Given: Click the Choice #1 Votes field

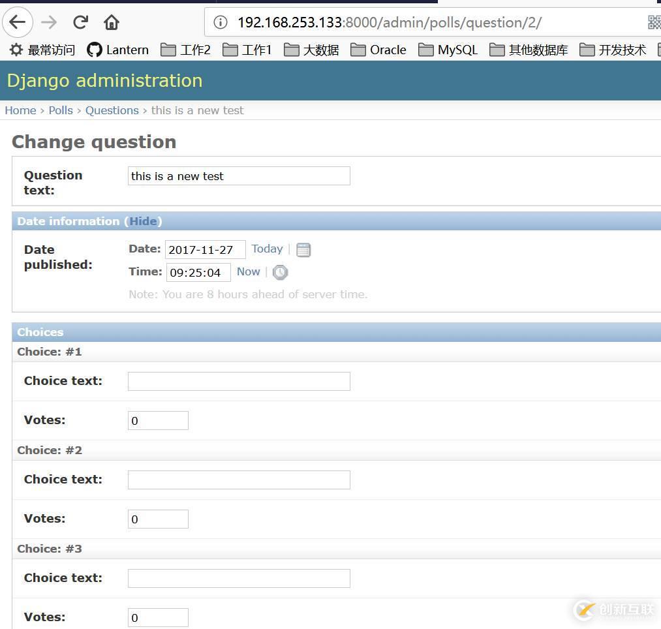Looking at the screenshot, I should click(x=158, y=421).
